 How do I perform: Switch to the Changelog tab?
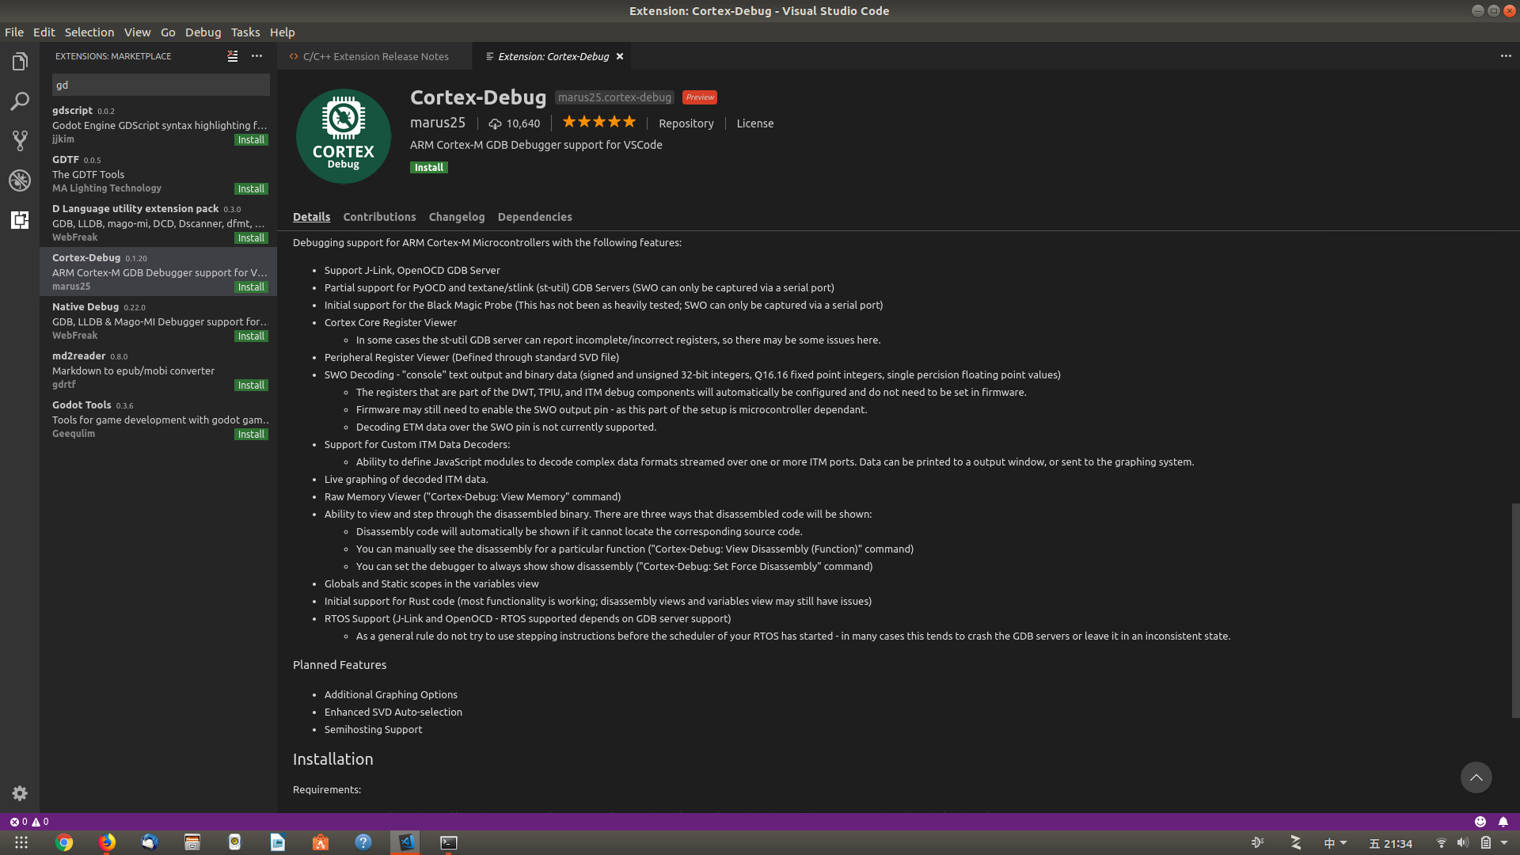(456, 217)
